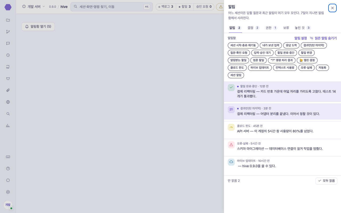This screenshot has width=341, height=213.
Task: Toggle the 자동화 filter chip
Action: (322, 68)
